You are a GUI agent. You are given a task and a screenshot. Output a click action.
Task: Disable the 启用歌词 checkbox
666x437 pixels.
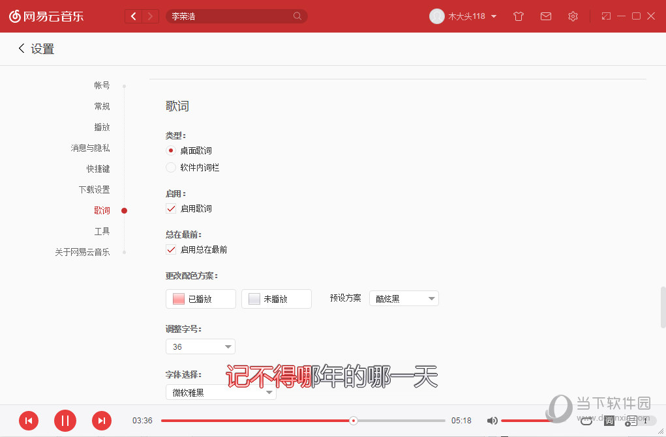[x=171, y=208]
